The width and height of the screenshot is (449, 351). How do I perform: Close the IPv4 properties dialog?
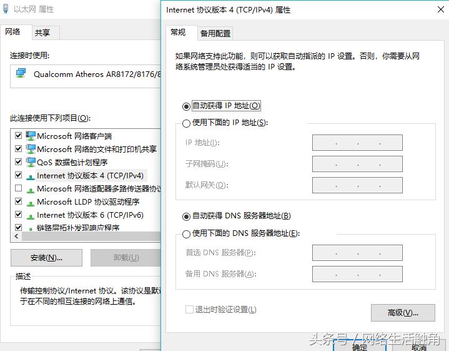click(x=441, y=9)
